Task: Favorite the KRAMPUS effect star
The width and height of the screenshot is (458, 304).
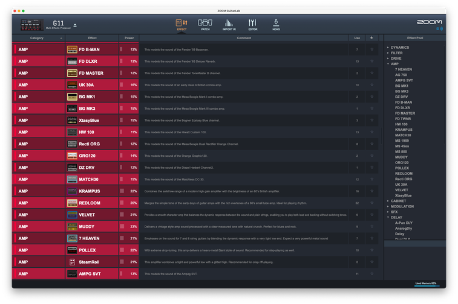Action: pyautogui.click(x=372, y=191)
